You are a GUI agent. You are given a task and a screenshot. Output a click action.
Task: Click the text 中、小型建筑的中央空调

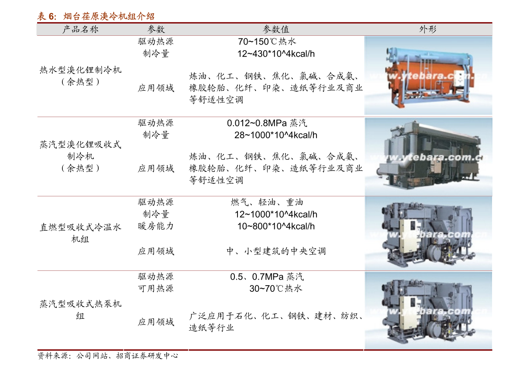276,251
